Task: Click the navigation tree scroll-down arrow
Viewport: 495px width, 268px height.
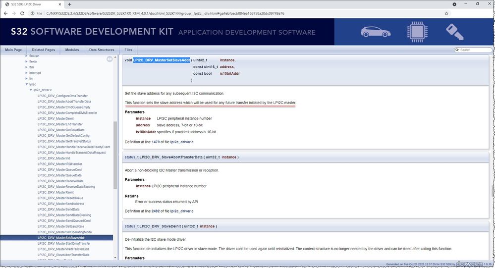Action: point(115,258)
